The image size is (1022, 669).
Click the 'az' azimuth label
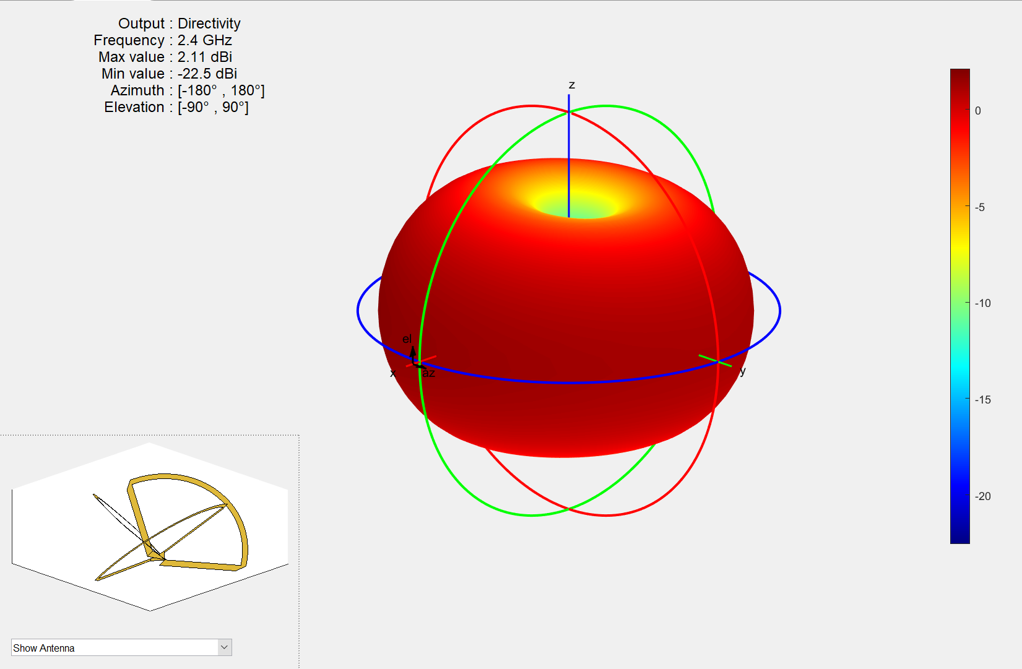click(x=429, y=373)
